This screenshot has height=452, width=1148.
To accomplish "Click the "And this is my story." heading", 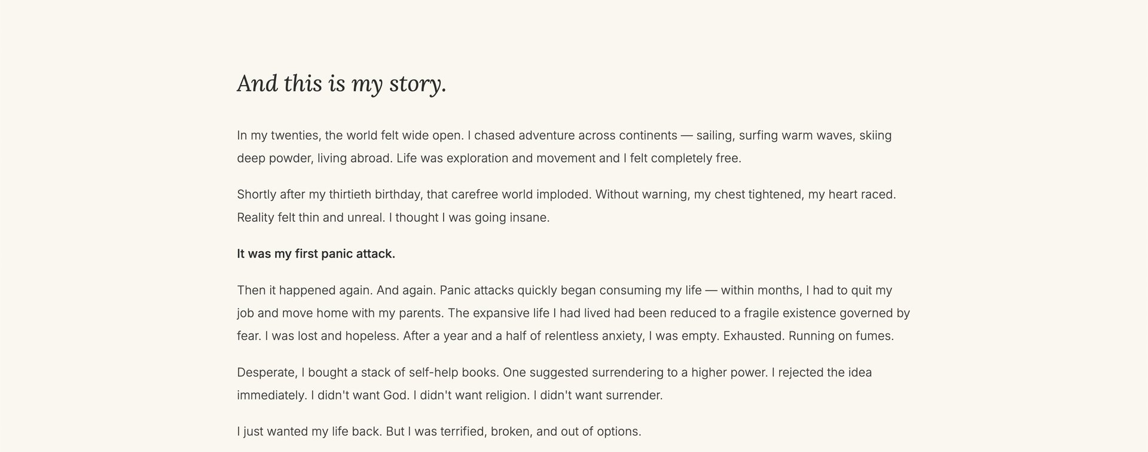I will coord(341,83).
